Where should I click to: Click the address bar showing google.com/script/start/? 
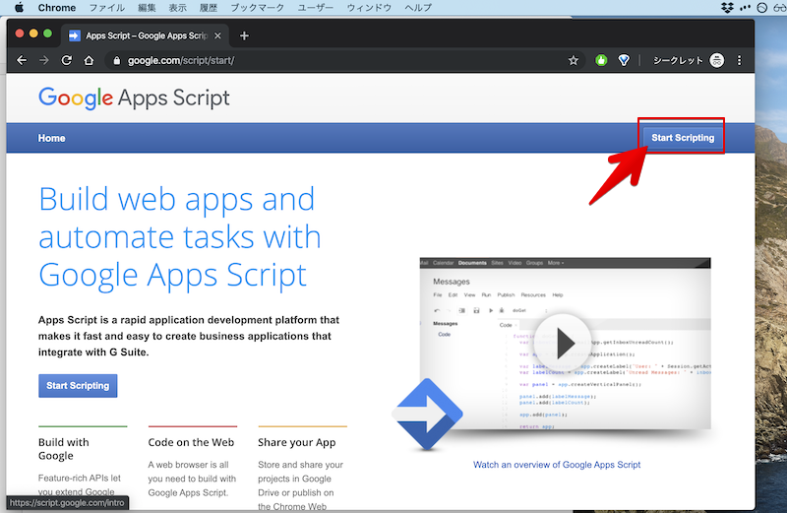click(334, 60)
